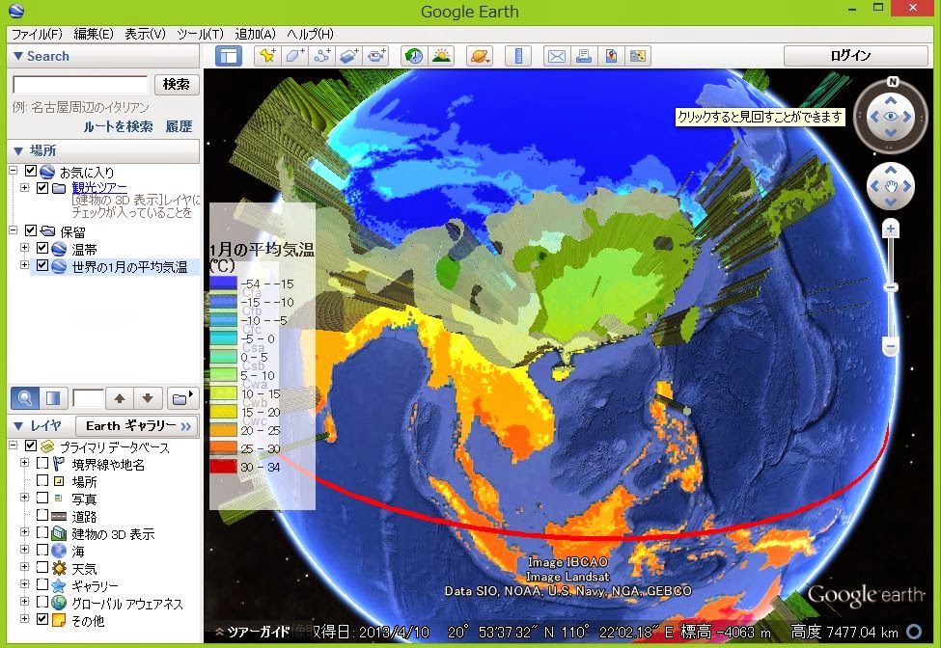This screenshot has width=941, height=648.
Task: Toggle the sidebar visibility toolbar icon
Action: click(x=229, y=56)
